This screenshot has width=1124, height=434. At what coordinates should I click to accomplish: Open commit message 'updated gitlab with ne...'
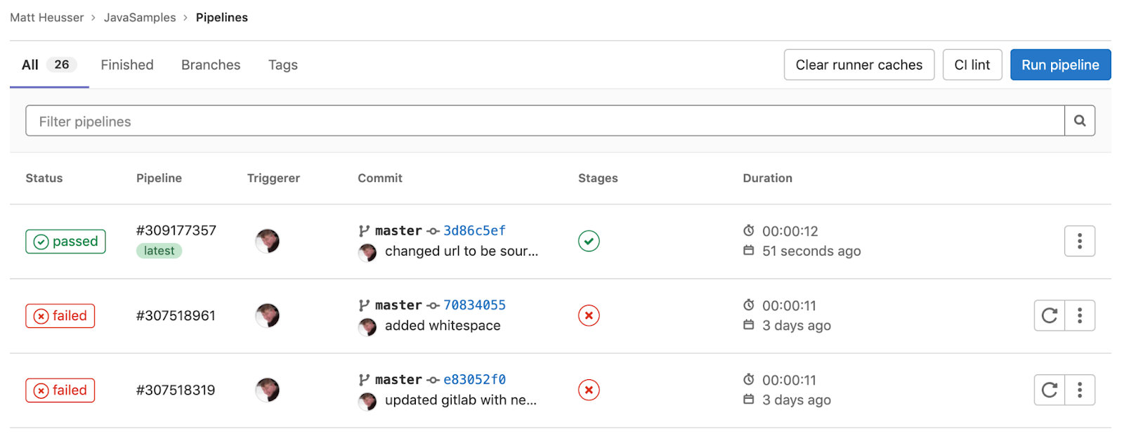(461, 400)
